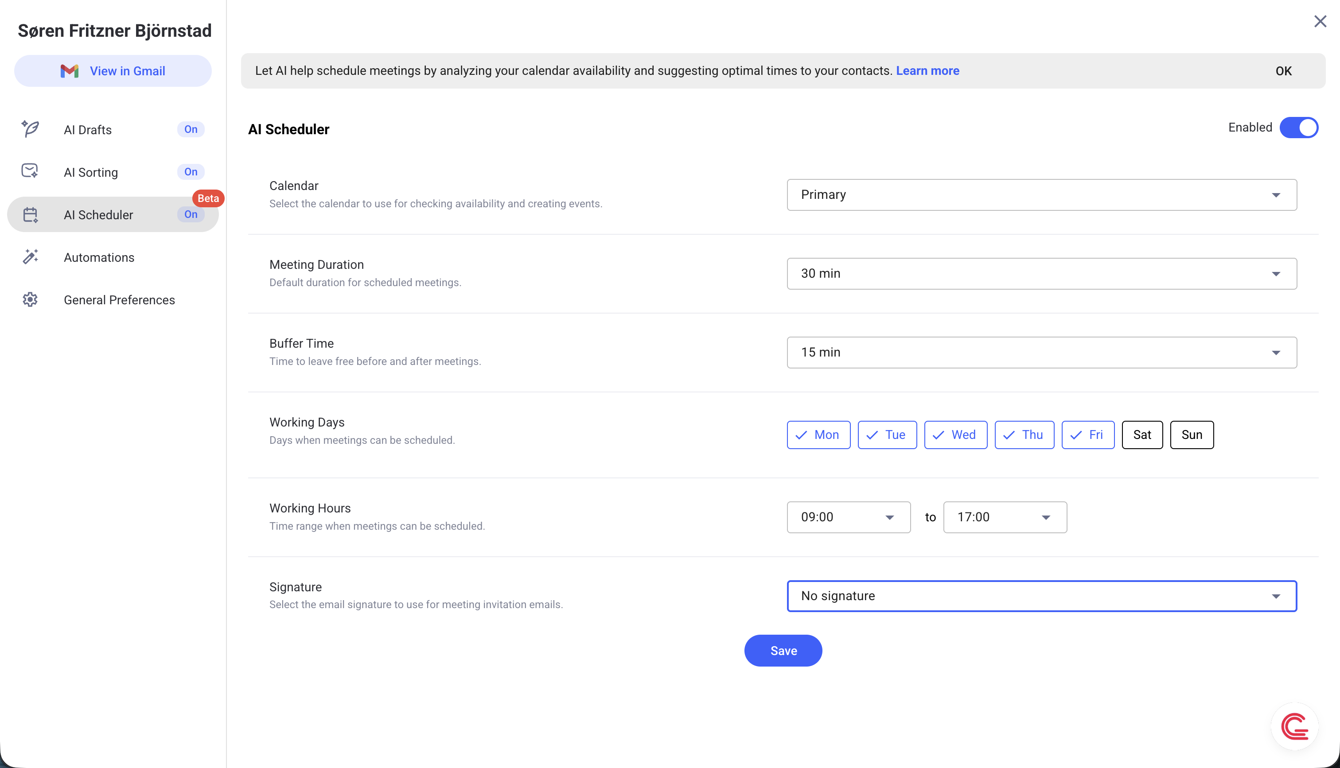
Task: Follow the Learn more link
Action: click(x=927, y=71)
